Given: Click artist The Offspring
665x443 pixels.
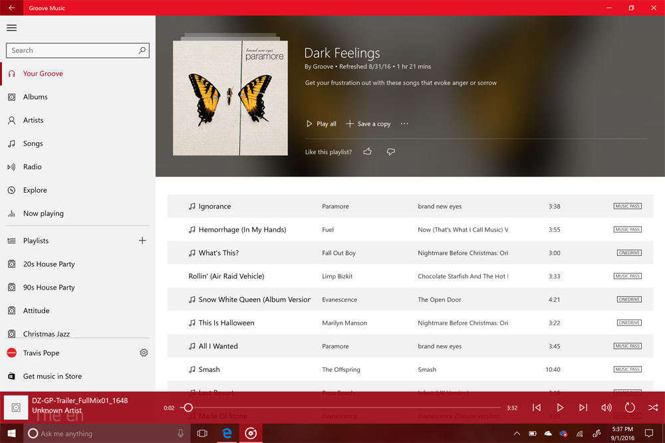Looking at the screenshot, I should 341,369.
